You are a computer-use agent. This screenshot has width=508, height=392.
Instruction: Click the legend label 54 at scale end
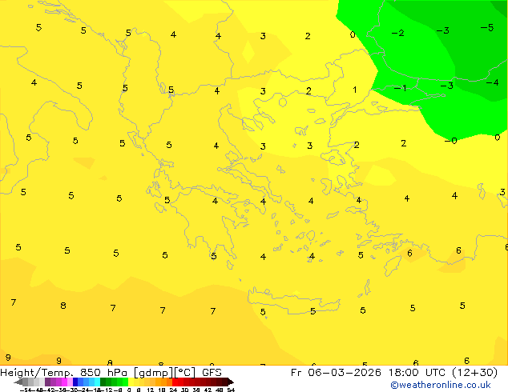[x=231, y=390]
